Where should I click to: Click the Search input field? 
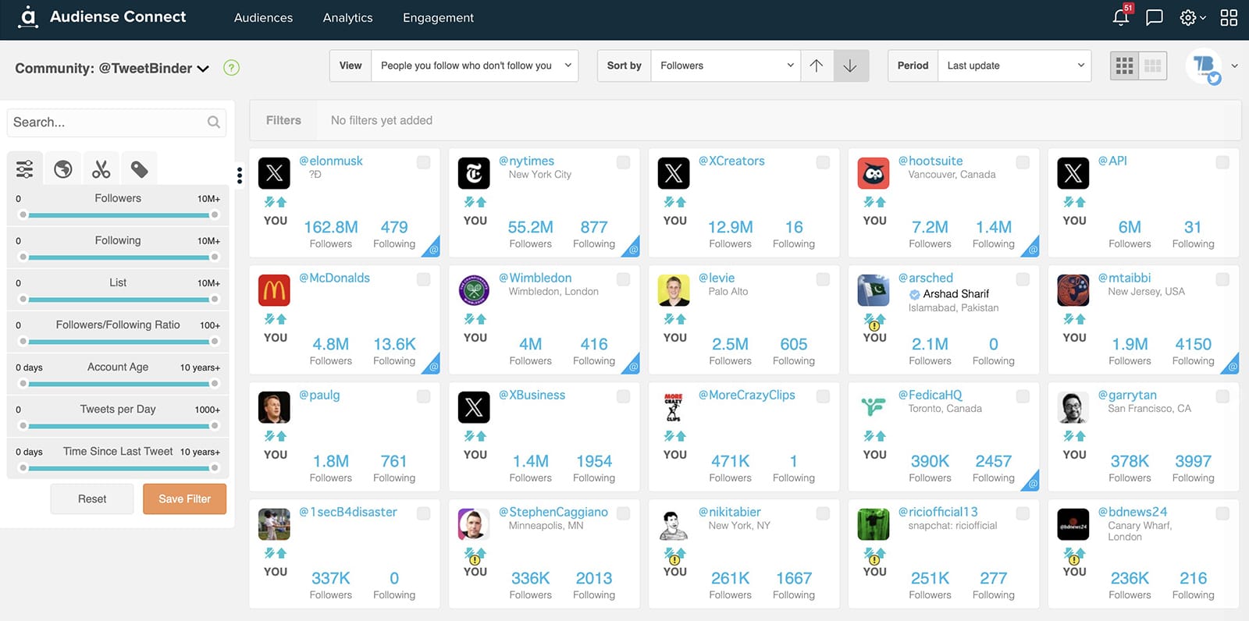click(117, 122)
